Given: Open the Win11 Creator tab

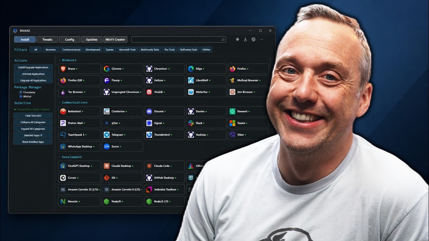Looking at the screenshot, I should 115,39.
